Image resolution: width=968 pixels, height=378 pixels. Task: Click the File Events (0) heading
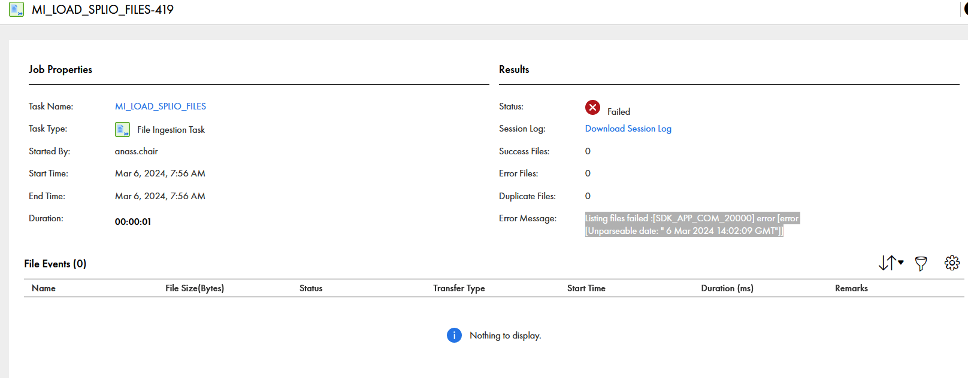55,264
